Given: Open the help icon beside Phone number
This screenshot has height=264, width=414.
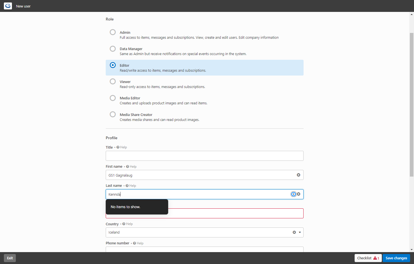Looking at the screenshot, I should pyautogui.click(x=135, y=243).
